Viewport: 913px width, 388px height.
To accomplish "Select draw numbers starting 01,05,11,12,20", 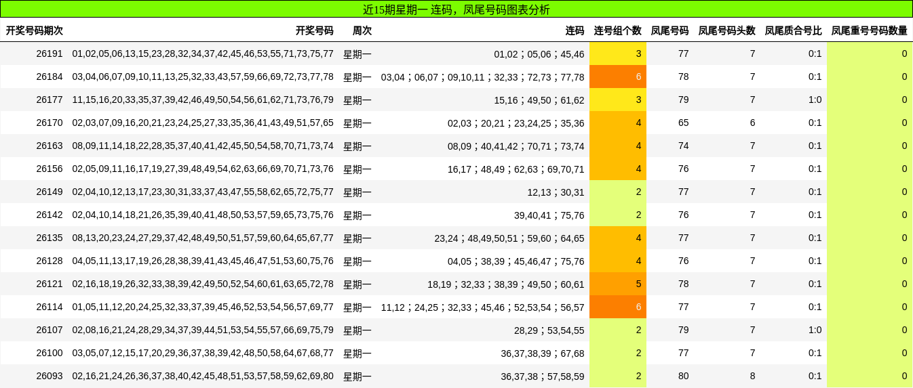I will (x=203, y=307).
